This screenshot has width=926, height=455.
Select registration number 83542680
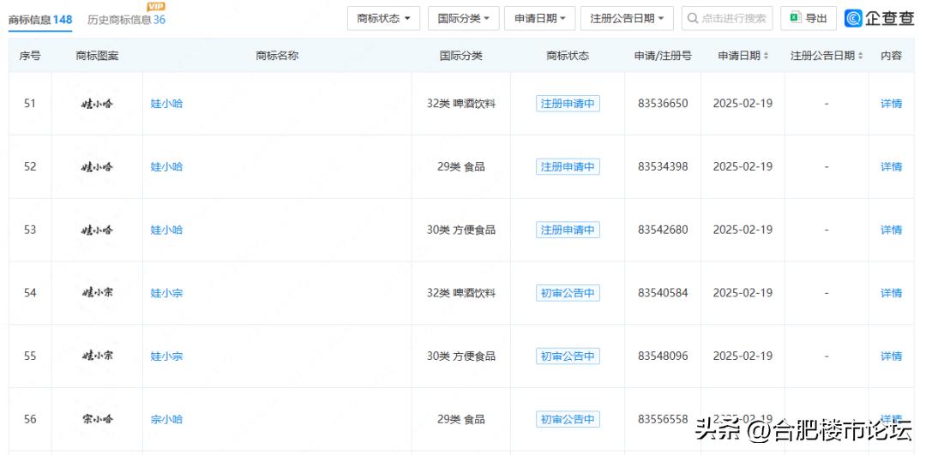(x=663, y=230)
